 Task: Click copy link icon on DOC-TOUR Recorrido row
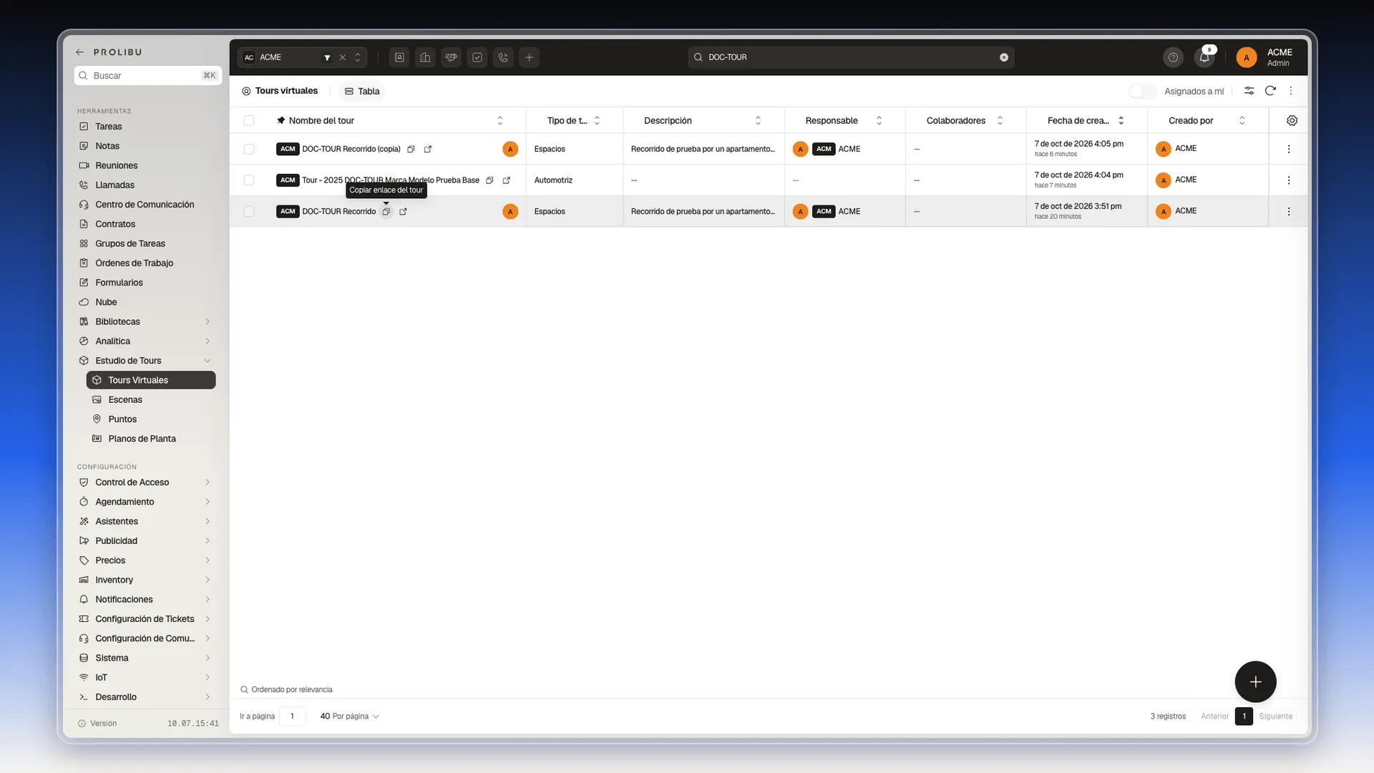(x=386, y=211)
